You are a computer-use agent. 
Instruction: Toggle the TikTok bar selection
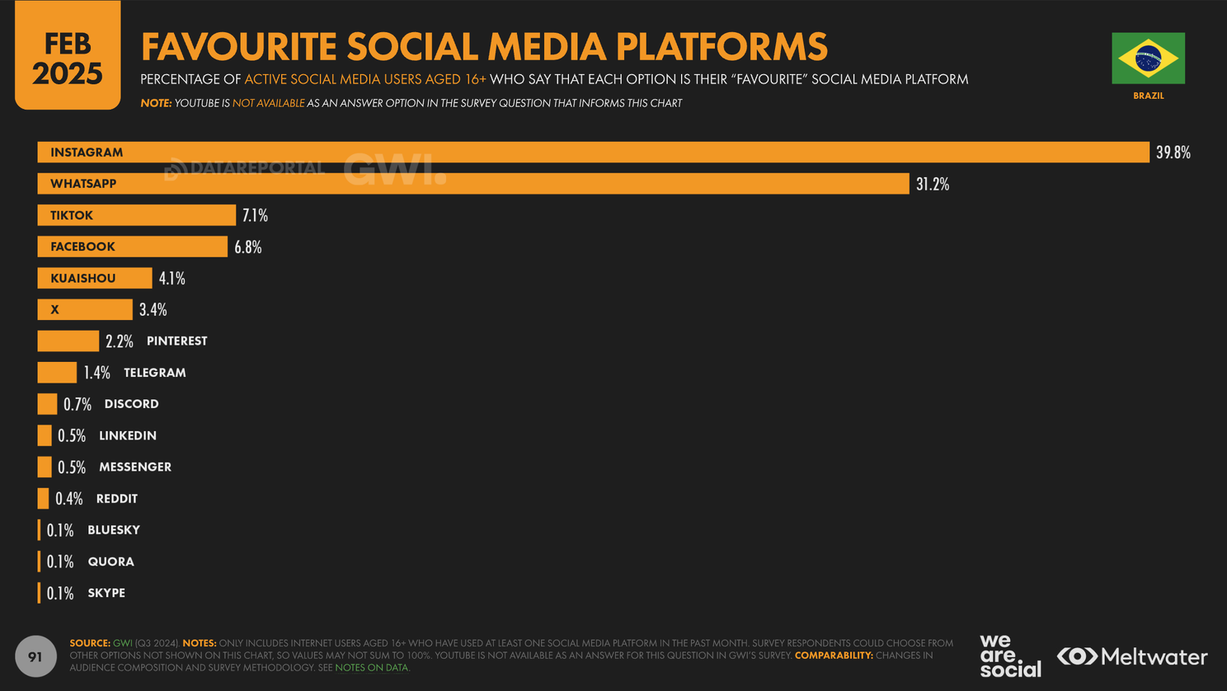(136, 215)
